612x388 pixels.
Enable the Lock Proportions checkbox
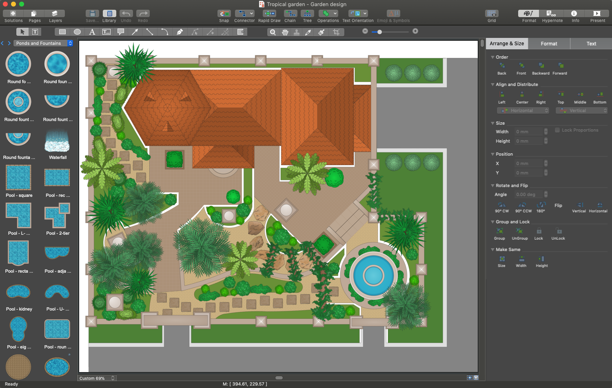pyautogui.click(x=557, y=130)
